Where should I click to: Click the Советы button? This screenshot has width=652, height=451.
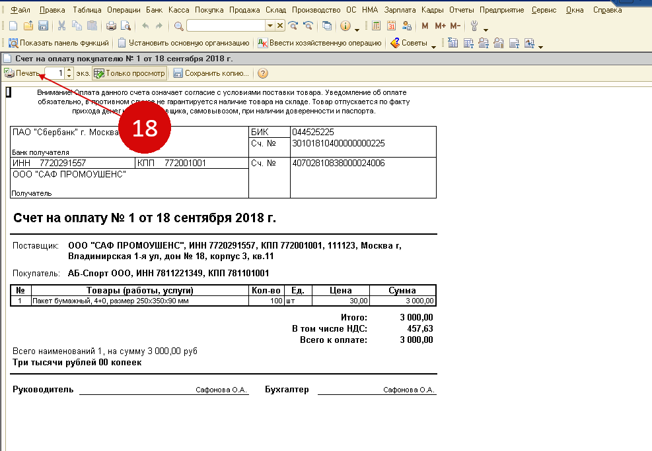(x=410, y=43)
